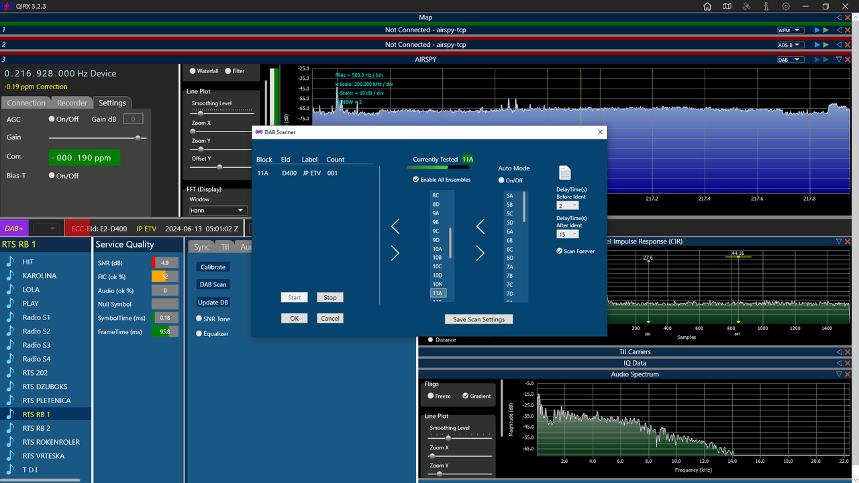Screen dimensions: 859x483
Task: Open the Delay Time After Ident dropdown
Action: pyautogui.click(x=568, y=234)
